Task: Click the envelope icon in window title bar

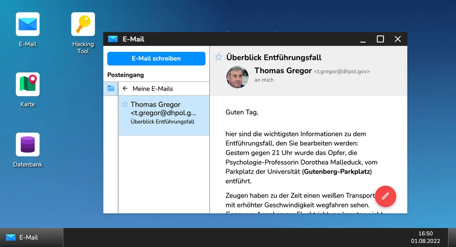Action: click(x=113, y=39)
